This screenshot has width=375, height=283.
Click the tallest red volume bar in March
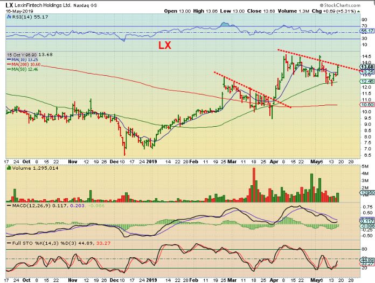pyautogui.click(x=254, y=185)
